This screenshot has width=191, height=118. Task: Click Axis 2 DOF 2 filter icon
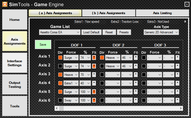tap(136, 66)
